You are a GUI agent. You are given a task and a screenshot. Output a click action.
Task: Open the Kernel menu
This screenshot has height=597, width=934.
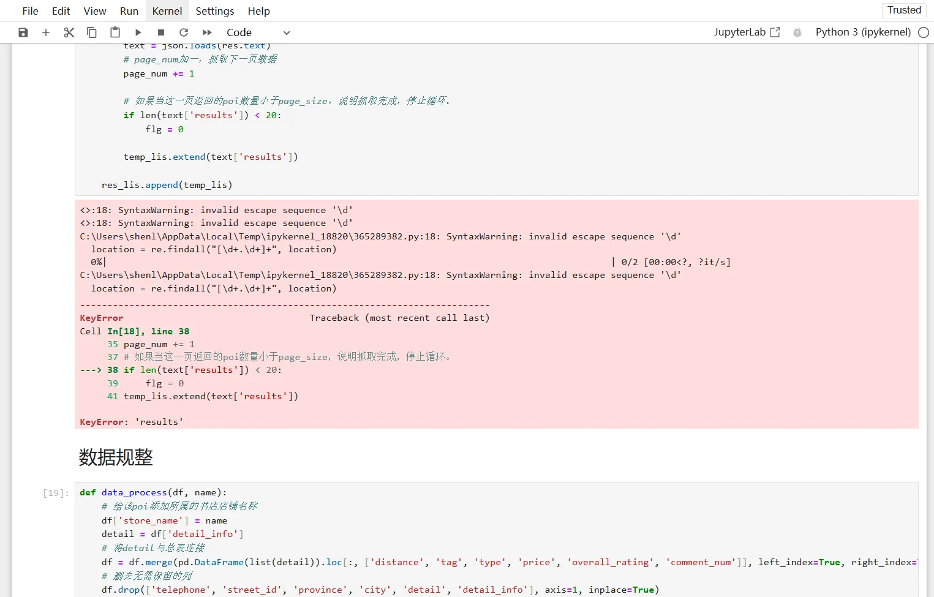[x=167, y=11]
